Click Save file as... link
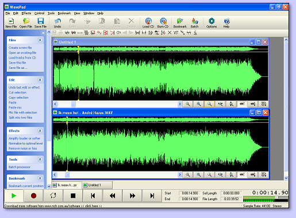 coord(18,68)
